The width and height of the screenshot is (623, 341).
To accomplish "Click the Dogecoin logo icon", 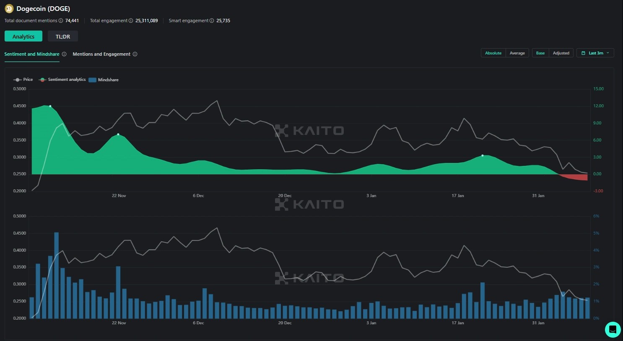I will click(x=9, y=9).
